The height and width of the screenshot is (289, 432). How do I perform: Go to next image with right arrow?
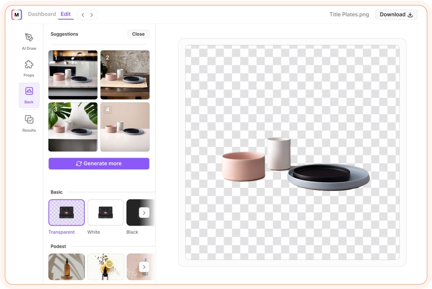(x=92, y=15)
